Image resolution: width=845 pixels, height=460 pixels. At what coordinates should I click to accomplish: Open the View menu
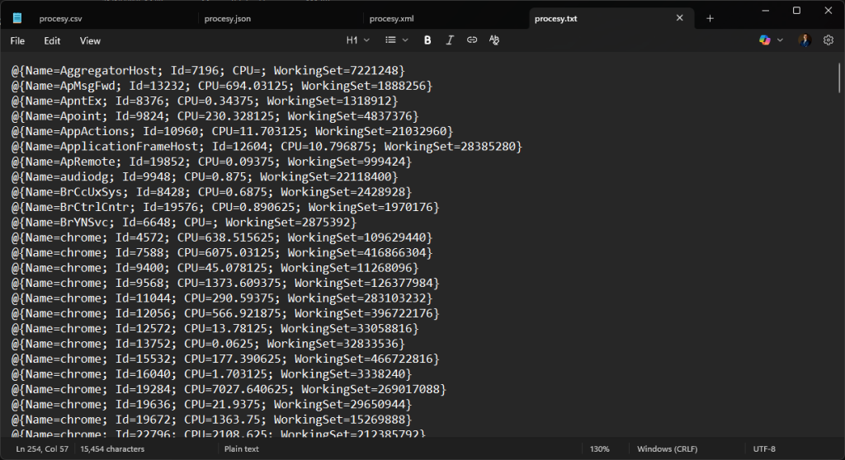(90, 40)
